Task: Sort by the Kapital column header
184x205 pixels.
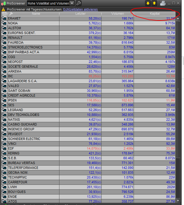Action: [155, 14]
